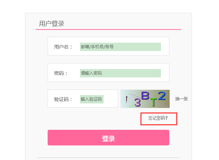
Task: Click the dark mark at captcha's left edge
Action: pyautogui.click(x=127, y=100)
